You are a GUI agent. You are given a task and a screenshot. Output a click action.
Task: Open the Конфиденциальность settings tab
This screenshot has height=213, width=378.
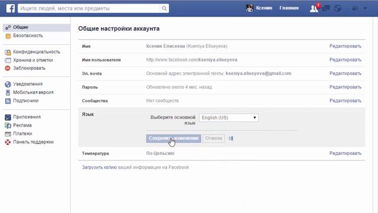37,52
